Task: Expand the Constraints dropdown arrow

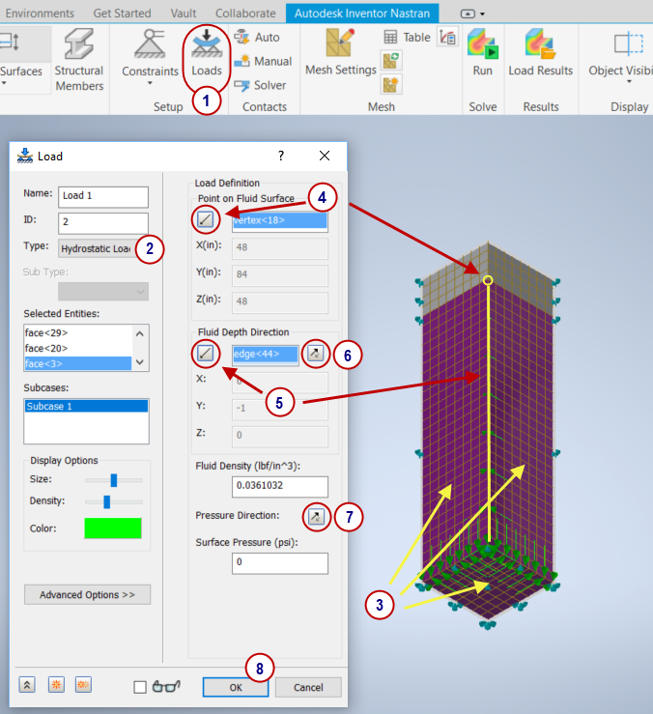Action: point(150,83)
